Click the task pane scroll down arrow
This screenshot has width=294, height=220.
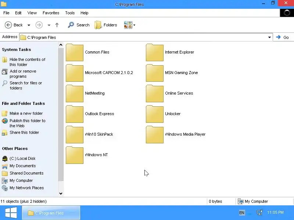coord(61,194)
